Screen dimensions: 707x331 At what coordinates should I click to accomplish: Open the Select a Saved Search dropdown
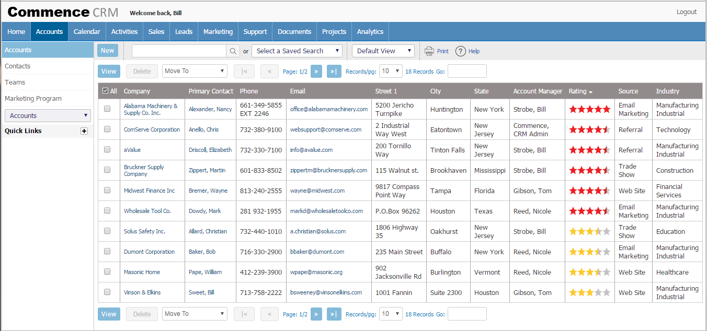click(x=297, y=51)
